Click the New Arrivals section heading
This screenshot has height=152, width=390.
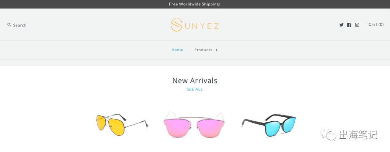coord(195,81)
